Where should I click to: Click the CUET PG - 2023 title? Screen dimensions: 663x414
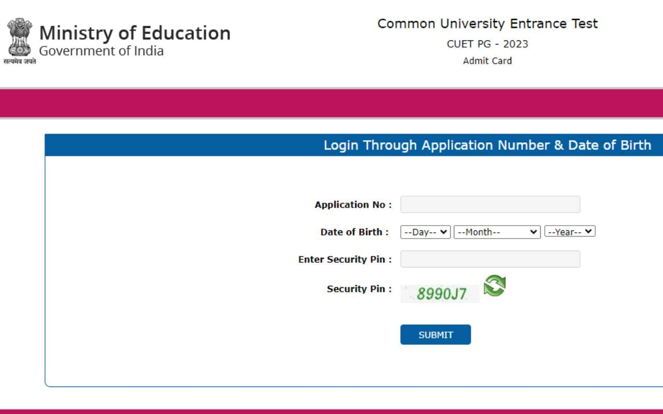click(487, 44)
